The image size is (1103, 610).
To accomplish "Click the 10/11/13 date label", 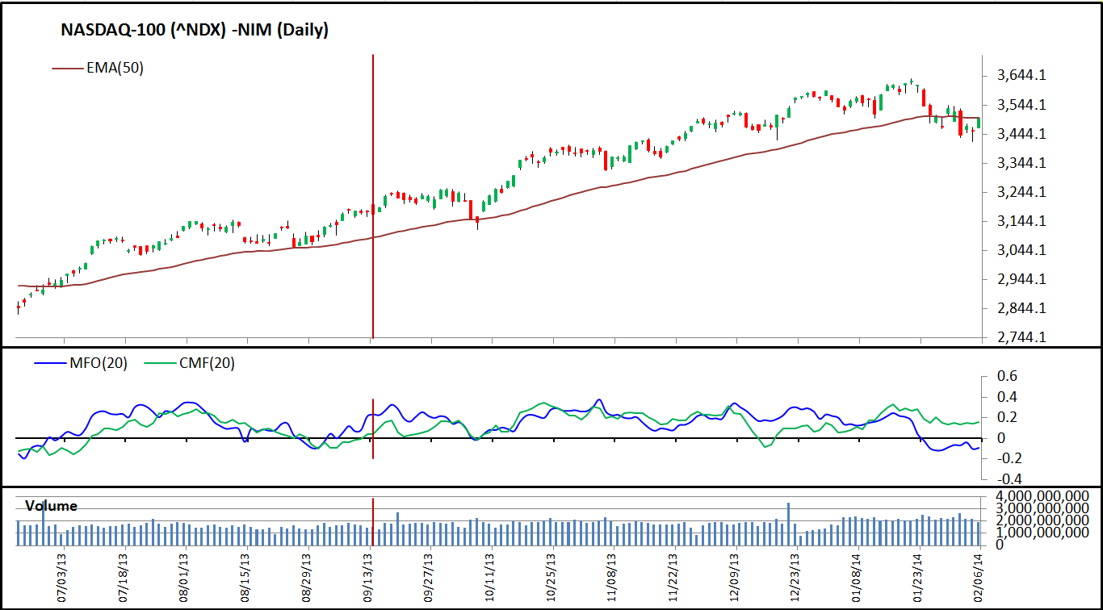I will point(491,577).
